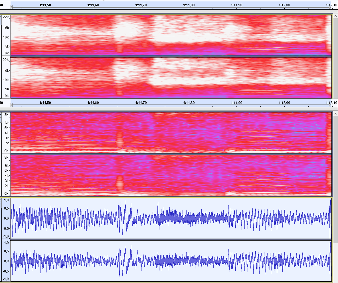
Task: Click the 1:11,80 mark on top timeline
Action: click(189, 5)
